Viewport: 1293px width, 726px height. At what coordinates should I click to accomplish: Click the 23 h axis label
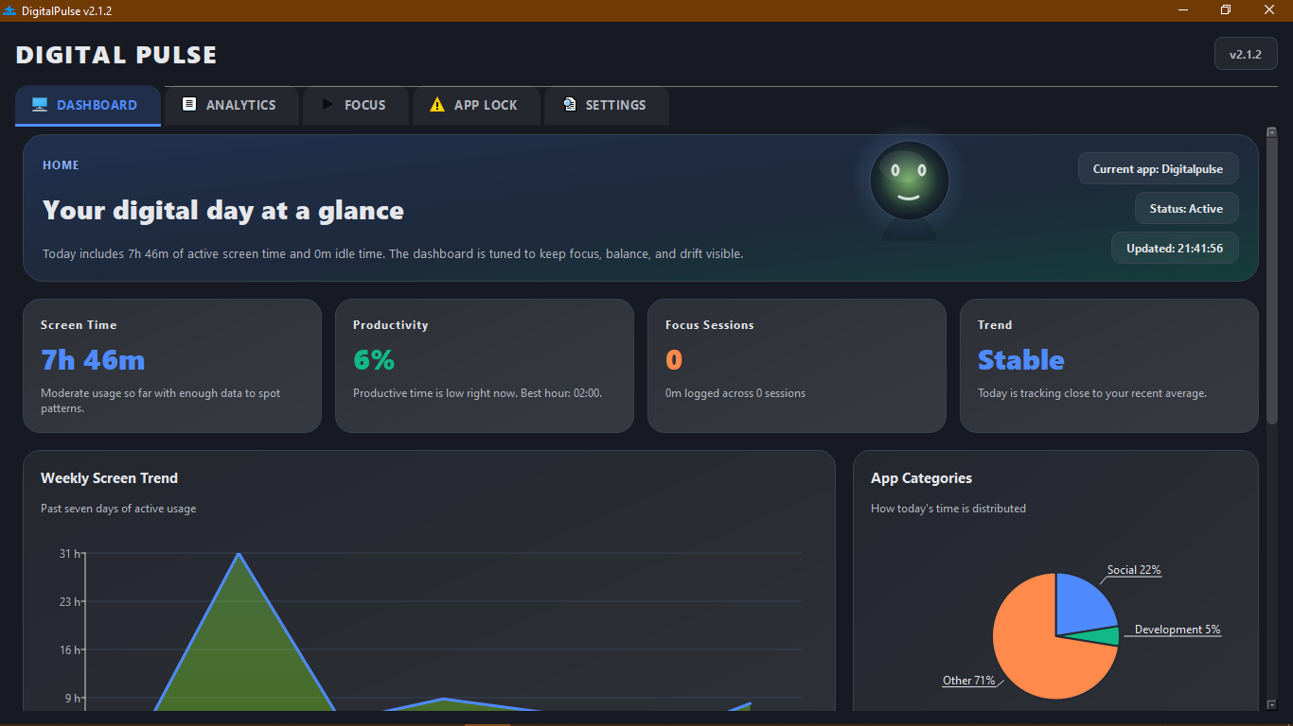[70, 602]
